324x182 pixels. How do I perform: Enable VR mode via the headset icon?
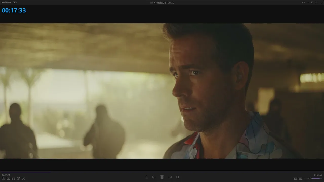13,178
